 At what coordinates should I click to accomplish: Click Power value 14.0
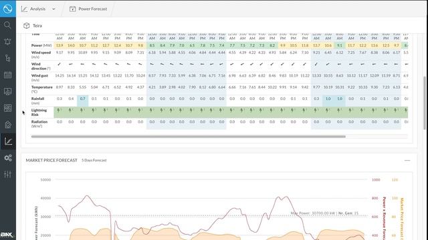(x=71, y=45)
